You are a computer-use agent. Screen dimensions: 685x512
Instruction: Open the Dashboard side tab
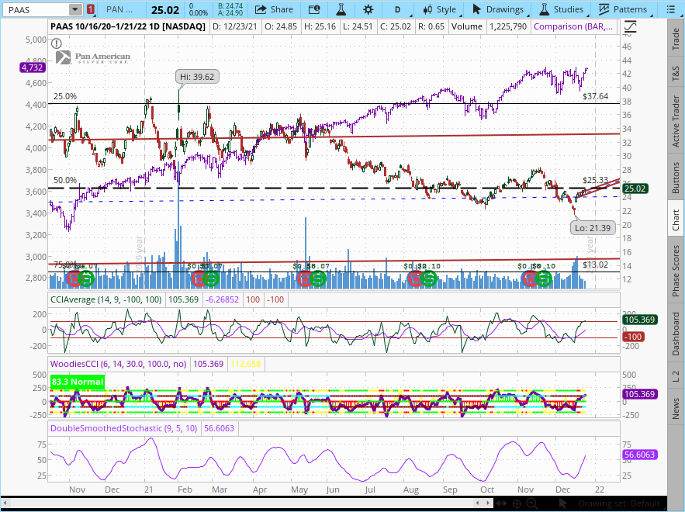[x=676, y=334]
